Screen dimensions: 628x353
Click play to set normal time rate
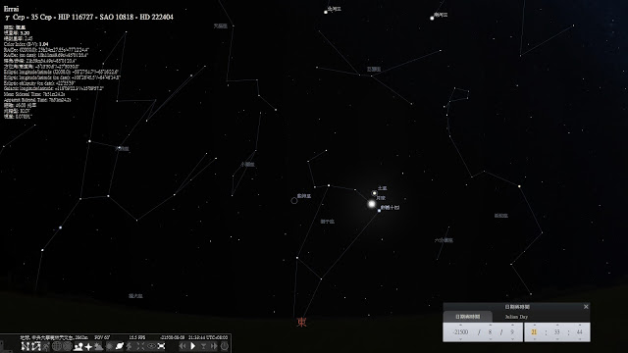coord(193,346)
